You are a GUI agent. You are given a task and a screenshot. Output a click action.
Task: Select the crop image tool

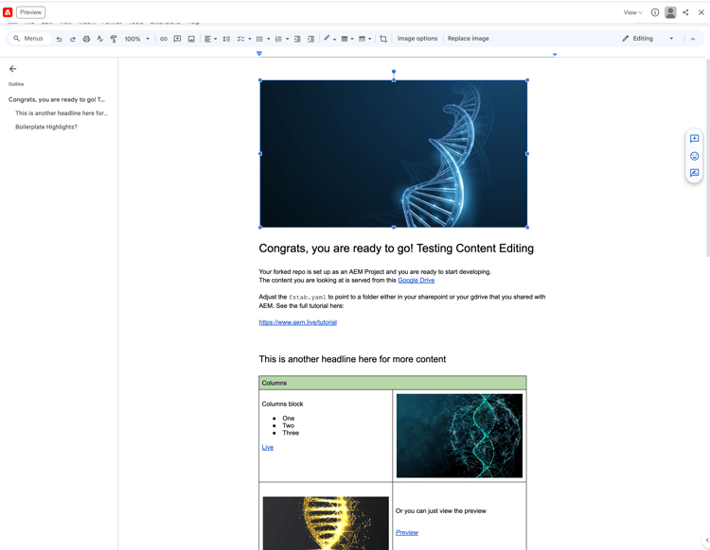[x=383, y=39]
